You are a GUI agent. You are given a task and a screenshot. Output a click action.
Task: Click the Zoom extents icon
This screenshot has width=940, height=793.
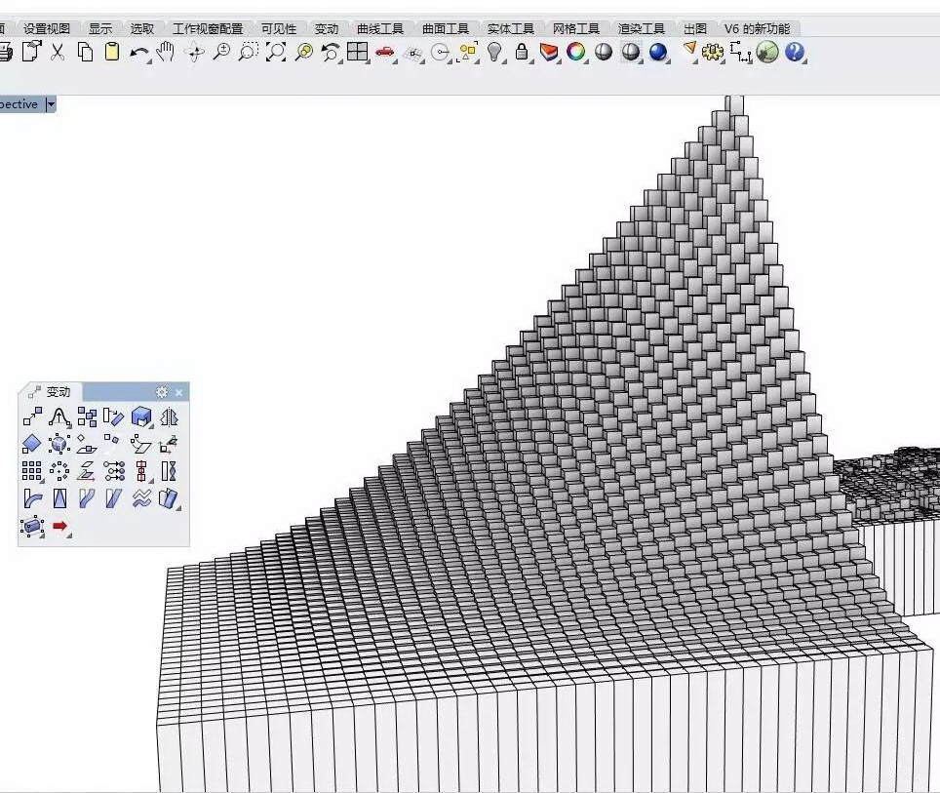[276, 52]
